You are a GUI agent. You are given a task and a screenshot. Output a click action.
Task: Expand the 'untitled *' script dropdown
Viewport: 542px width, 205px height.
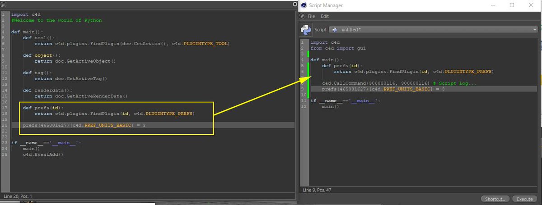point(433,29)
